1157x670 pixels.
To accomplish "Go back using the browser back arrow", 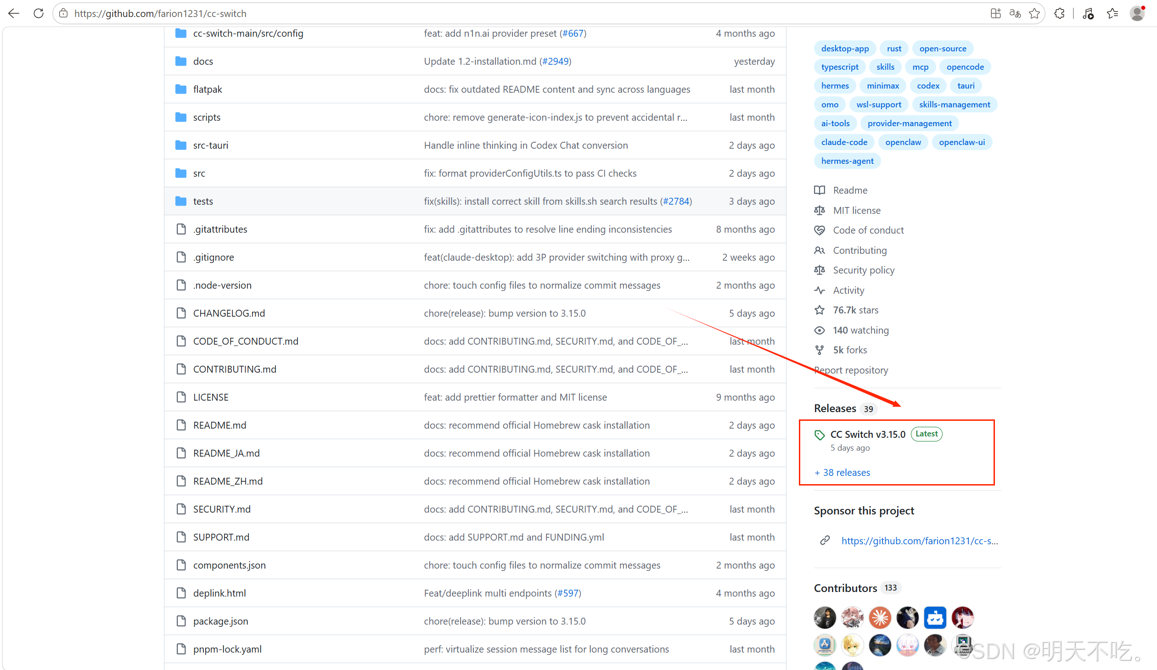I will [x=14, y=13].
